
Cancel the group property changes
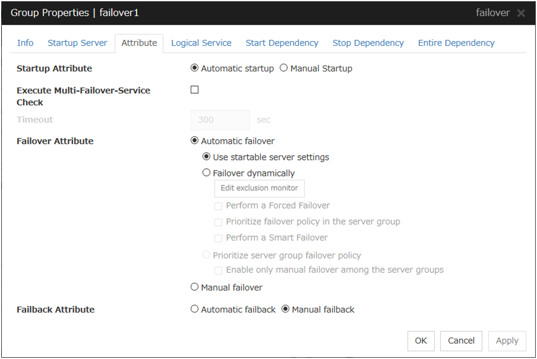(461, 341)
